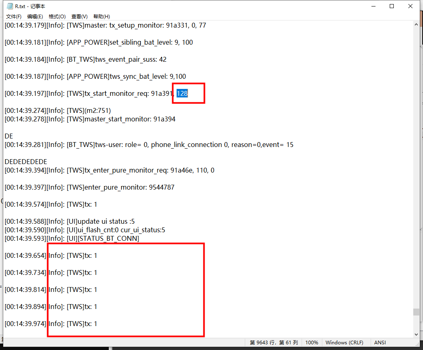Click the tws_event_pair_suss: 42 line
Image resolution: width=423 pixels, height=350 pixels.
click(x=86, y=59)
